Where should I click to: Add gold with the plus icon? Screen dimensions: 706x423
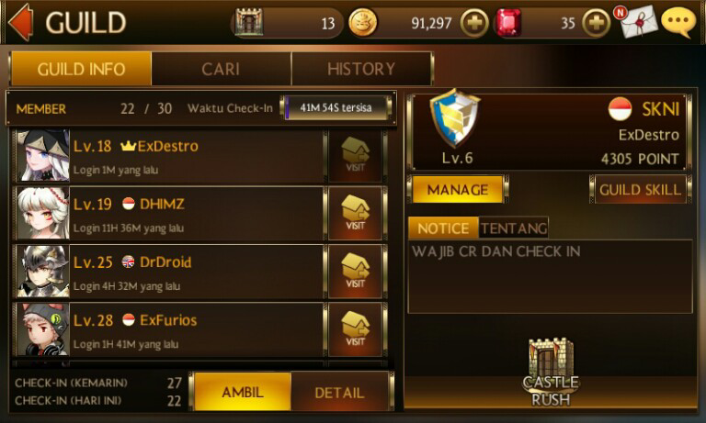474,22
